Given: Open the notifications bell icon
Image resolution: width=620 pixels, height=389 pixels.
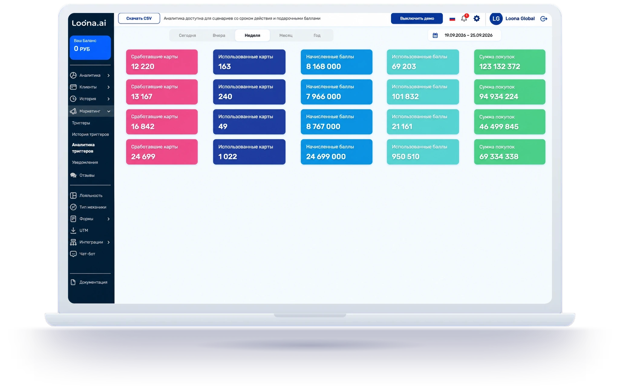Looking at the screenshot, I should tap(464, 18).
